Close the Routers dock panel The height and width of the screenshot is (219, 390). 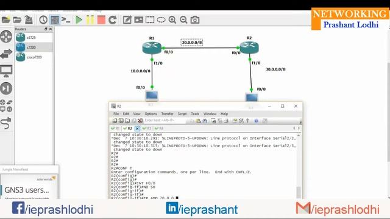(x=51, y=29)
